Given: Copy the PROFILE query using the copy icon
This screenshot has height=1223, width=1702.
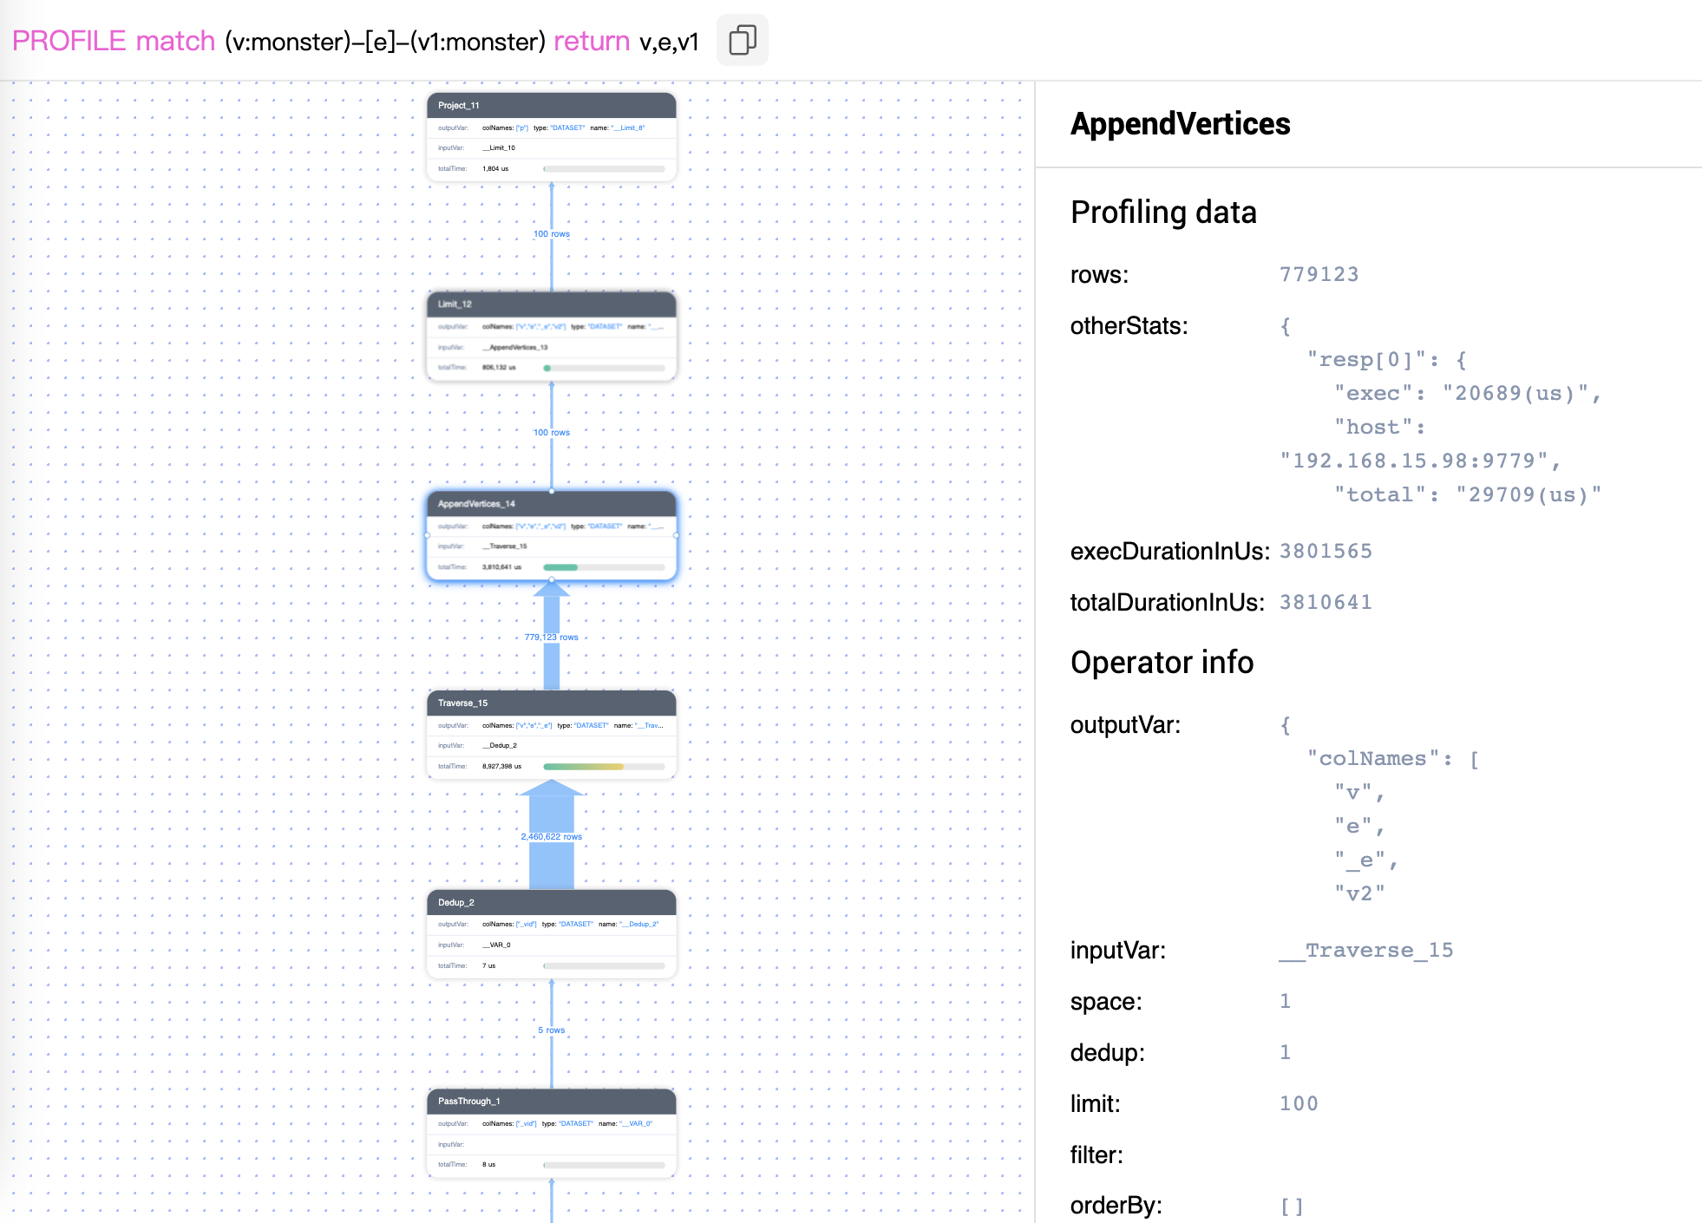Looking at the screenshot, I should pos(742,40).
